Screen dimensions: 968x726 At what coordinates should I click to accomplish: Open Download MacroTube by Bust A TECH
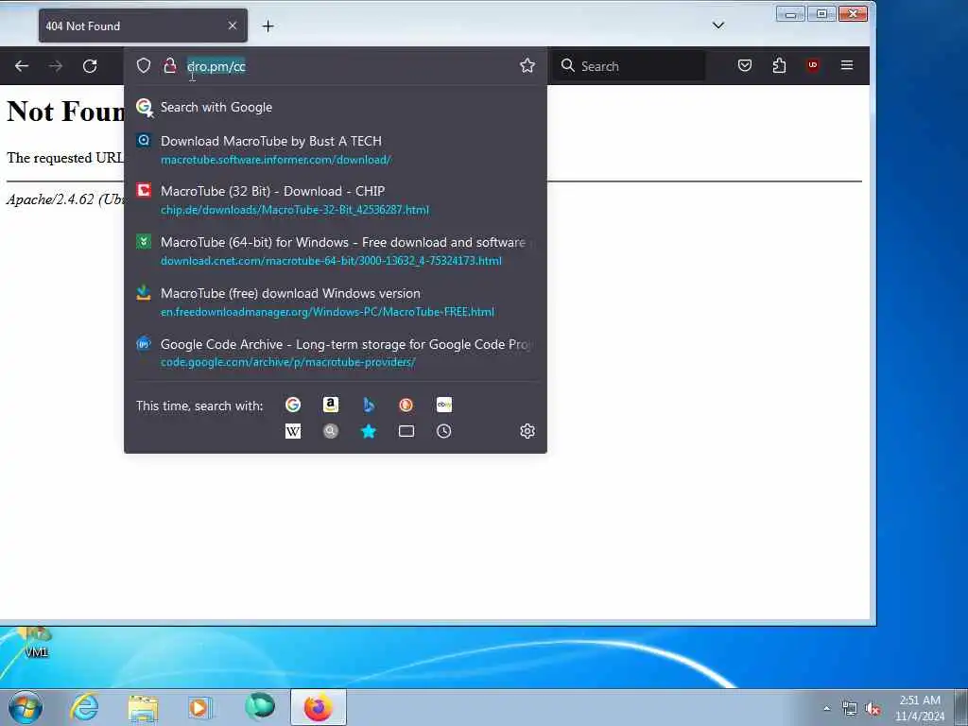[336, 149]
